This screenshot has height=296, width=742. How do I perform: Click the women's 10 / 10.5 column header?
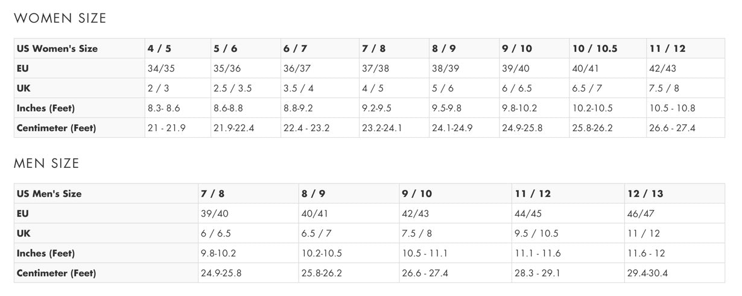point(594,49)
